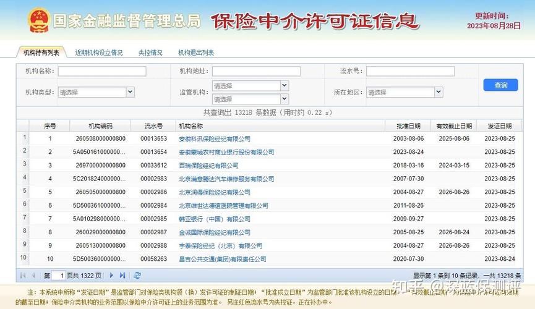Open 北京润得保险经纪有限公司 link

pyautogui.click(x=215, y=192)
